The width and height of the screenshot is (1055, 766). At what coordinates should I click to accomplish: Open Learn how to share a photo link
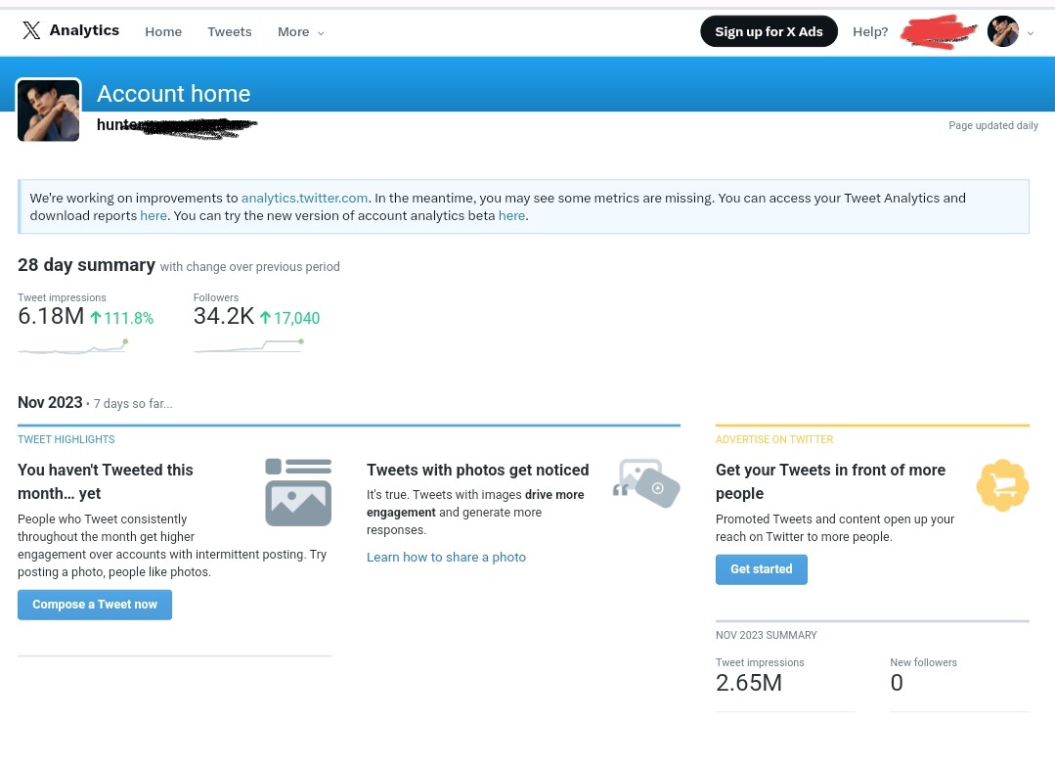pos(446,558)
